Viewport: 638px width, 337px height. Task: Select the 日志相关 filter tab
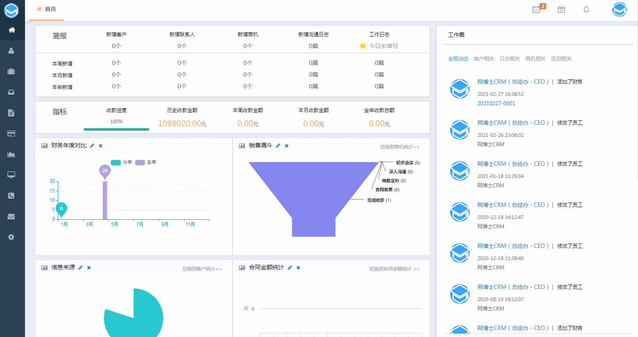point(510,59)
